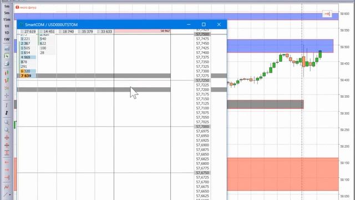Click the 1 654 volume cell
The width and height of the screenshot is (355, 200).
click(x=28, y=53)
